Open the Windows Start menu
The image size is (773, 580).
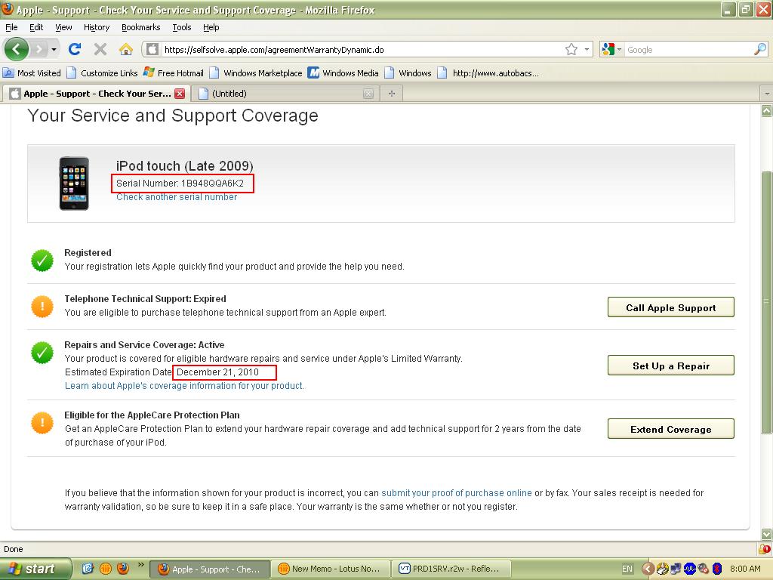coord(35,569)
